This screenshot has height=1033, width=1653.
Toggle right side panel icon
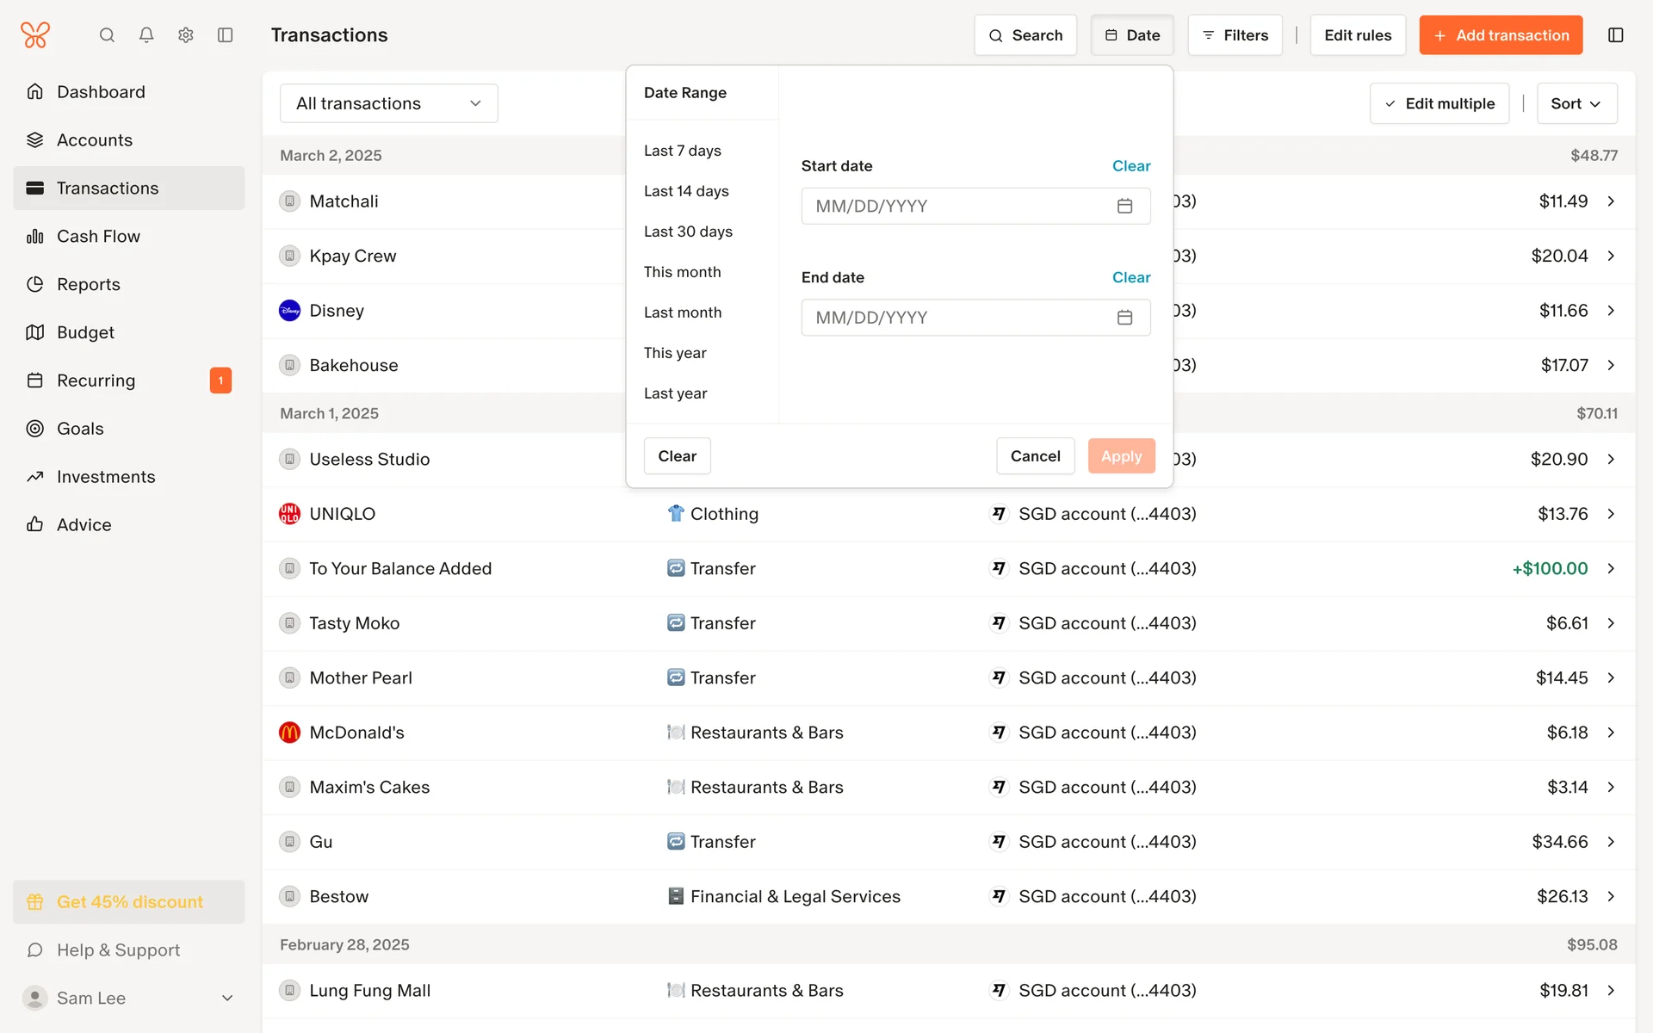pyautogui.click(x=1615, y=35)
